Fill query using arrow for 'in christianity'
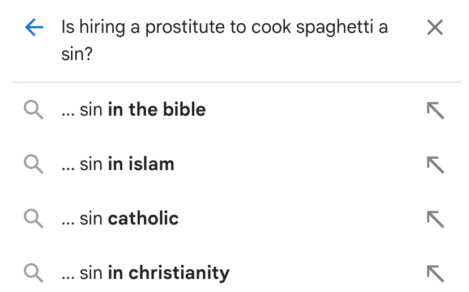Viewport: 469px width, 292px height. click(435, 273)
